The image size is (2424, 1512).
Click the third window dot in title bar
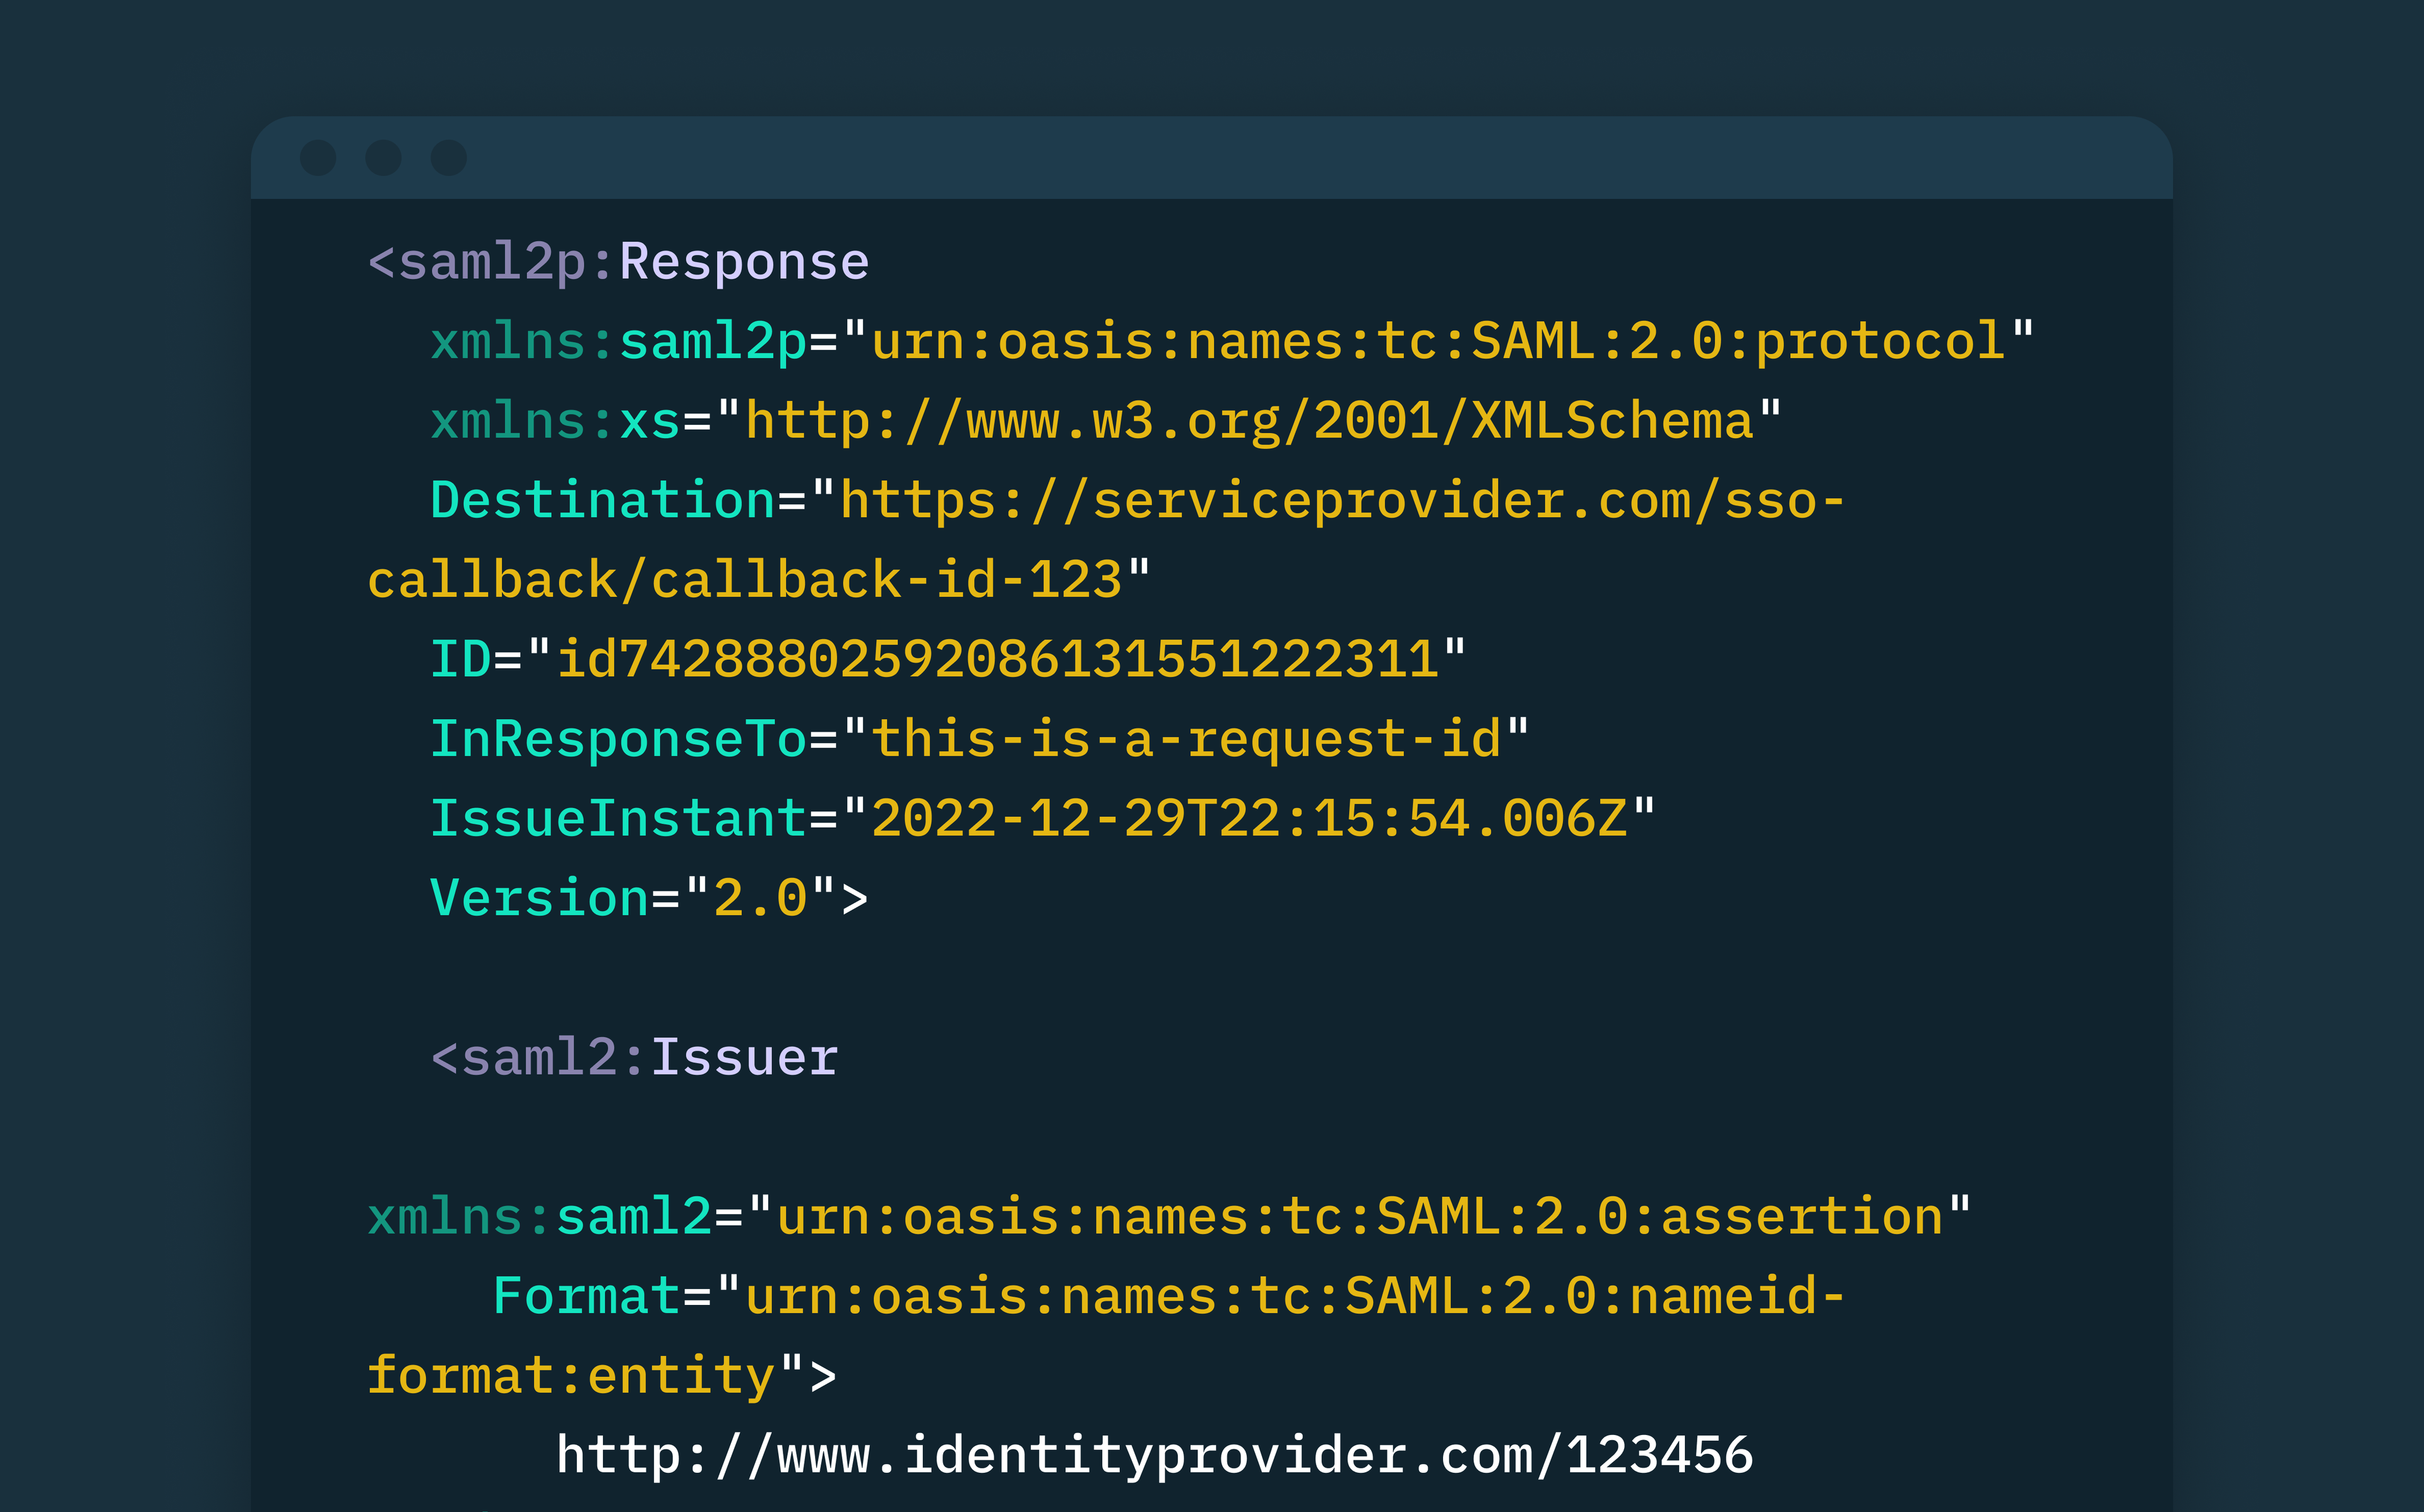click(x=448, y=158)
